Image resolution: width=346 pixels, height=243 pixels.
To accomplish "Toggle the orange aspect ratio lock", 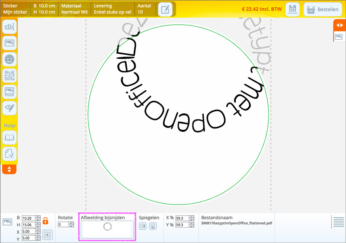I will [x=45, y=221].
